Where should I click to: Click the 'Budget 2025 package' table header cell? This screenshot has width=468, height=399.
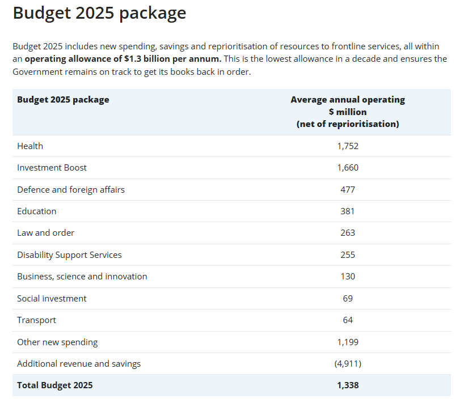point(63,100)
